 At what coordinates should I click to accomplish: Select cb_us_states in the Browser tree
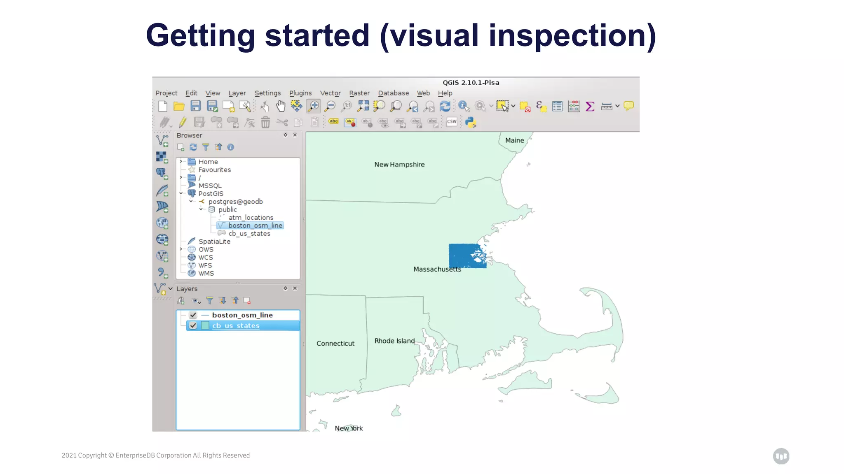249,233
